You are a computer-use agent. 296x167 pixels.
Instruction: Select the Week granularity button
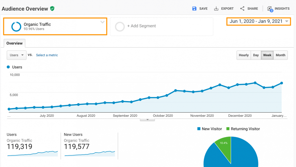(x=267, y=55)
